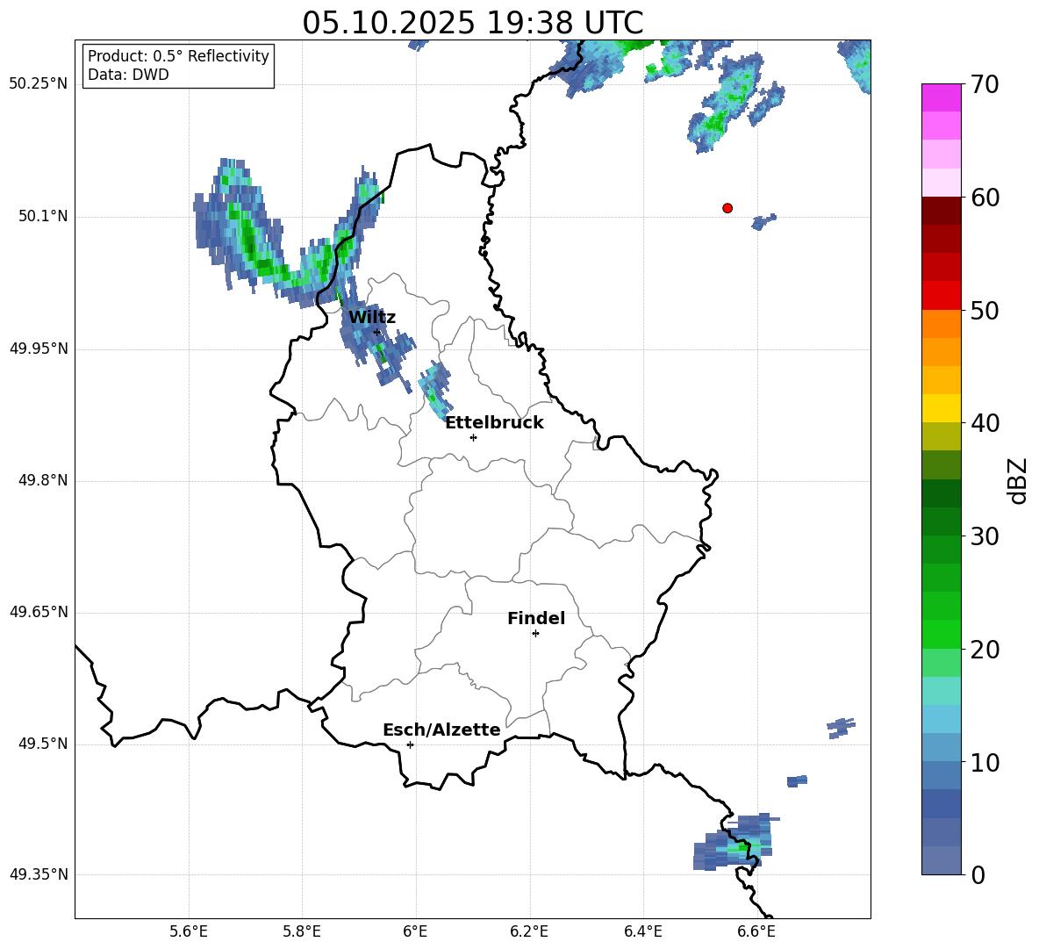Select the Findel city label
This screenshot has height=949, width=1039.
click(536, 619)
